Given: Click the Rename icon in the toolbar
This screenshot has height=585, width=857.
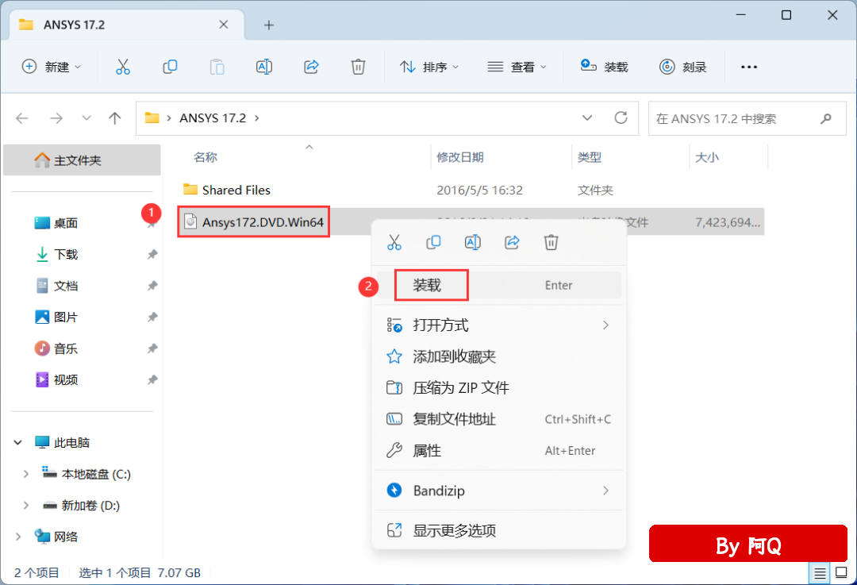Looking at the screenshot, I should [264, 67].
